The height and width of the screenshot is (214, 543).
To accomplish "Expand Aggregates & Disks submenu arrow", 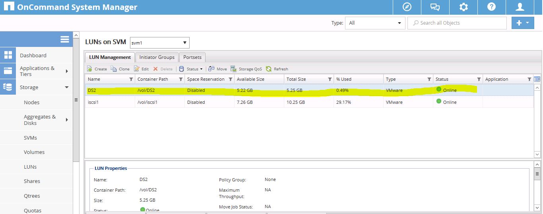I will coord(67,120).
